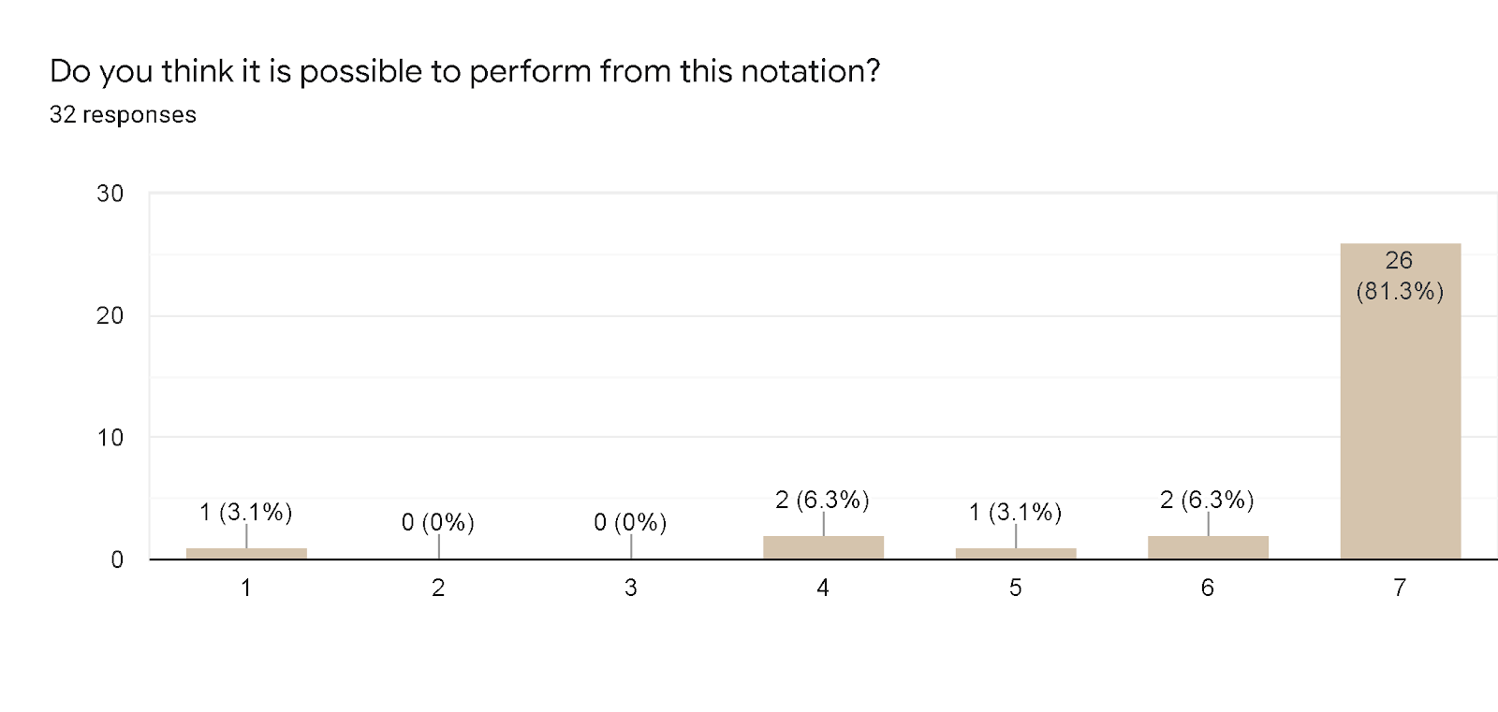Select the "1 (3.1%)" label above rating 5

1016,512
